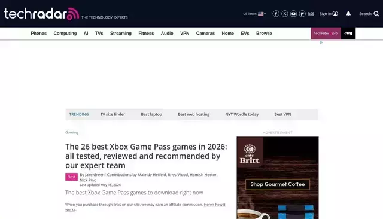Screen dimensions: 383x219
Task: Expand the Browse menu
Action: click(x=264, y=33)
